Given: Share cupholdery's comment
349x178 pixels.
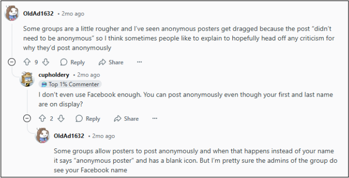Looking at the screenshot, I should (126, 119).
